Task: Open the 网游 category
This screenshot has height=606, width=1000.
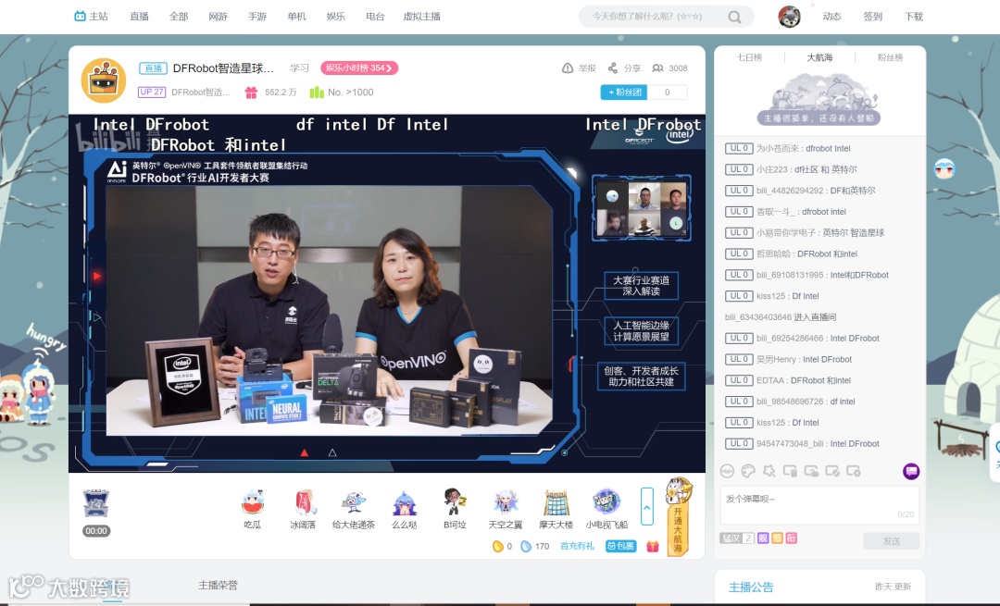Action: [219, 17]
